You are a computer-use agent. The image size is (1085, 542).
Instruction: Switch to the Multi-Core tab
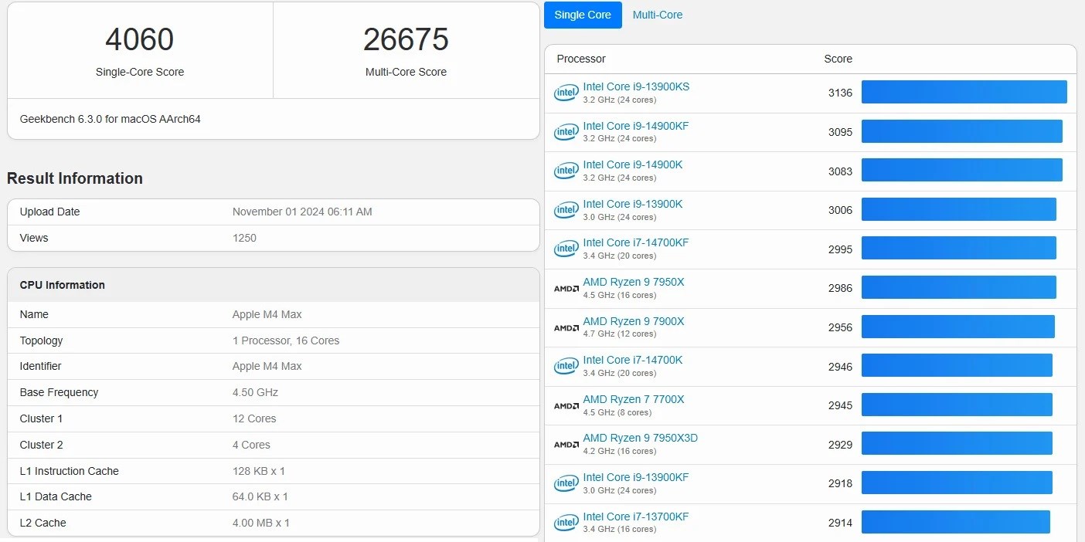(657, 15)
